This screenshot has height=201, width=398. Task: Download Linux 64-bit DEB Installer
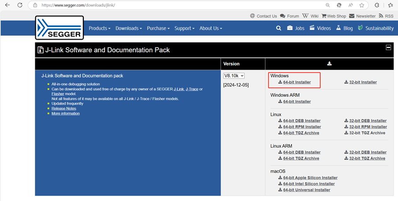(x=301, y=121)
